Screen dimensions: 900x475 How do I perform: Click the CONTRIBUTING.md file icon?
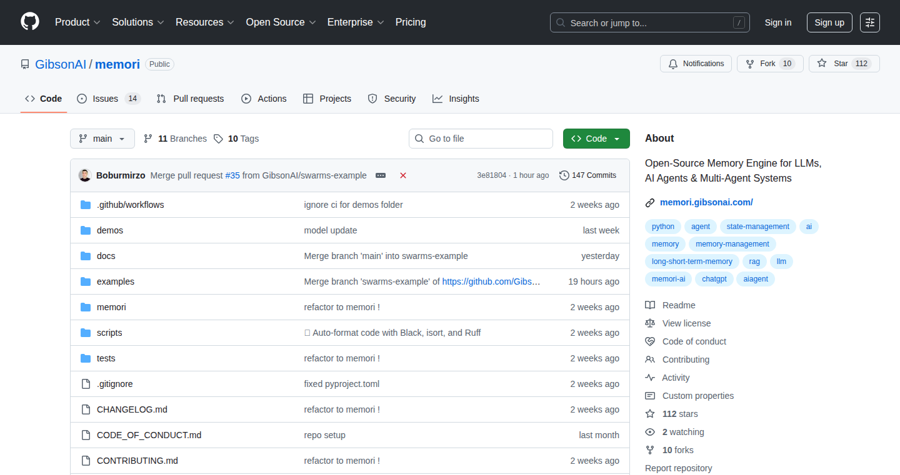click(x=86, y=461)
